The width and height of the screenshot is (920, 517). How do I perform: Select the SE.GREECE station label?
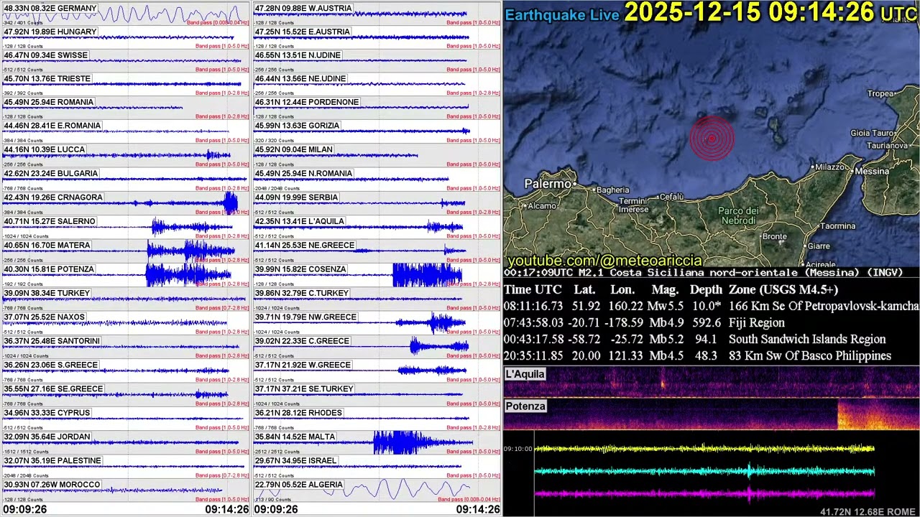point(54,389)
